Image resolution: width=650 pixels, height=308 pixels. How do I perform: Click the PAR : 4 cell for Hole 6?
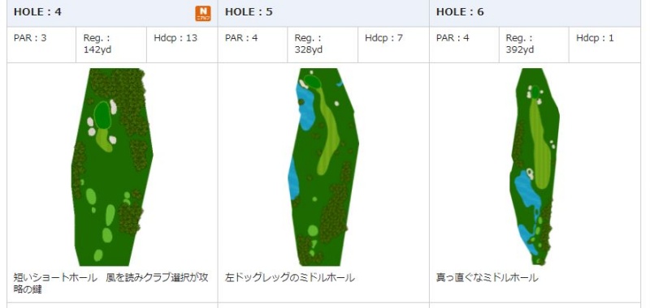pyautogui.click(x=464, y=45)
